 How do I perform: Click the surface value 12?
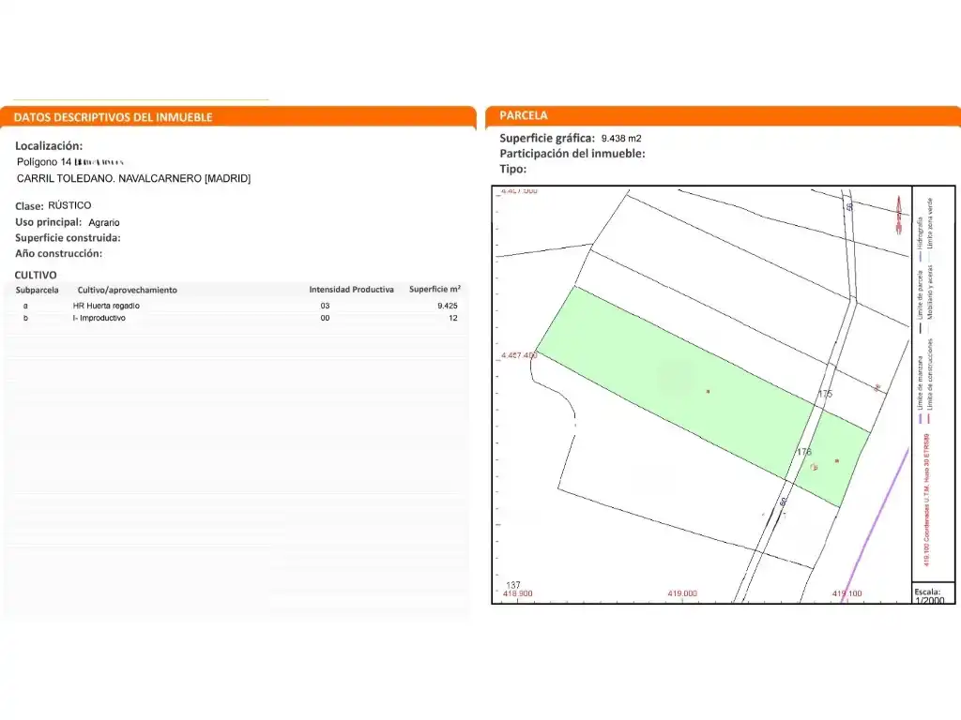pyautogui.click(x=453, y=318)
